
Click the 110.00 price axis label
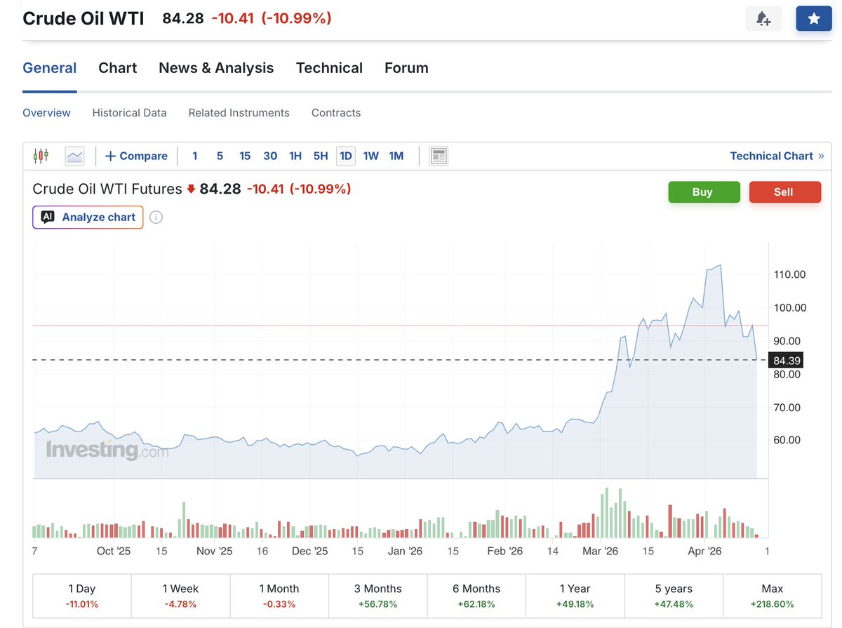tap(789, 274)
